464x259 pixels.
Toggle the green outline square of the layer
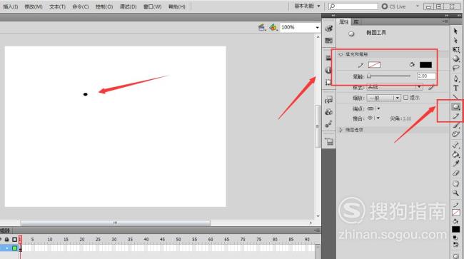point(14,248)
